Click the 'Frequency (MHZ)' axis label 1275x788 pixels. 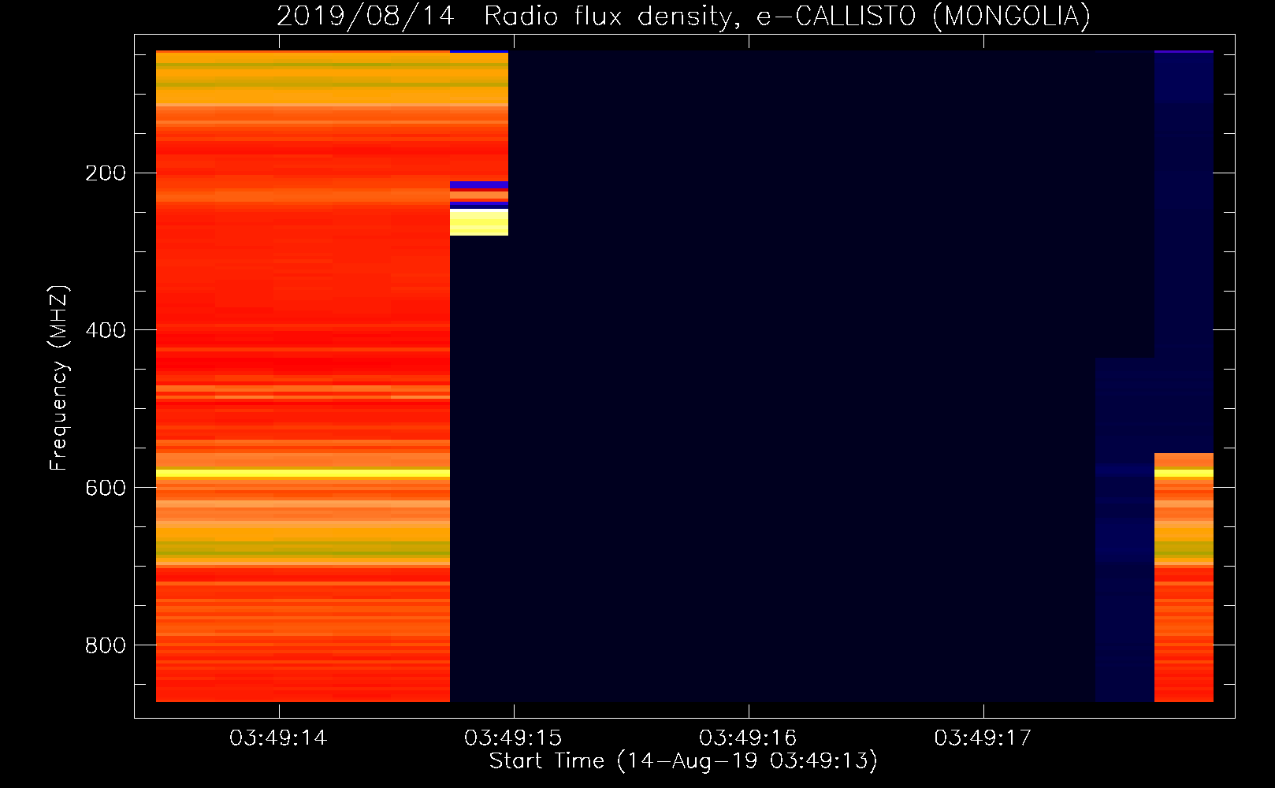click(58, 377)
